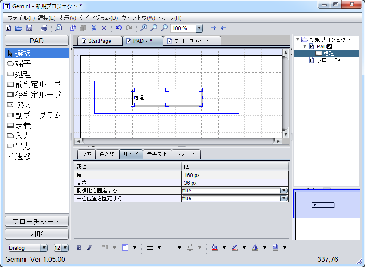Open the zoom percentage dropdown
This screenshot has height=267, width=365.
point(199,28)
